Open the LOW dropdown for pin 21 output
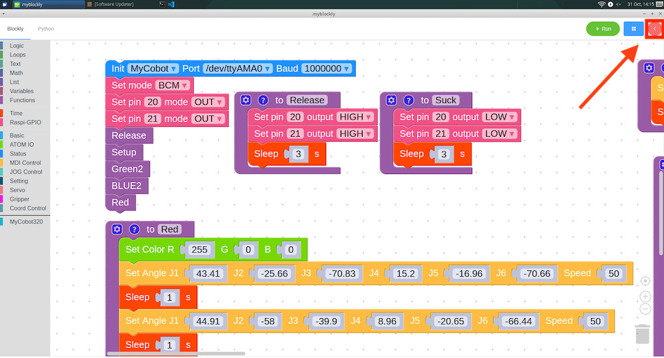Screen dimensions: 664x358 coord(500,134)
